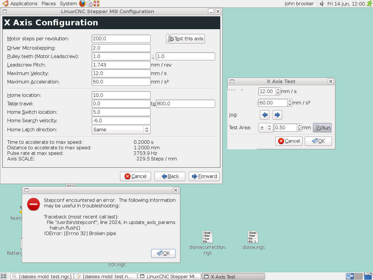373x280 pixels.
Task: Increase the Test Area distance value
Action: point(300,126)
